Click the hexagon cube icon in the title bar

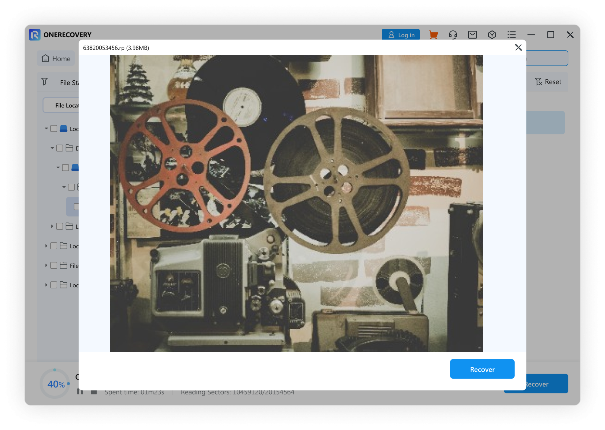(492, 35)
